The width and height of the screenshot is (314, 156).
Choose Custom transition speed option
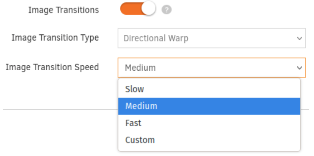click(x=209, y=140)
